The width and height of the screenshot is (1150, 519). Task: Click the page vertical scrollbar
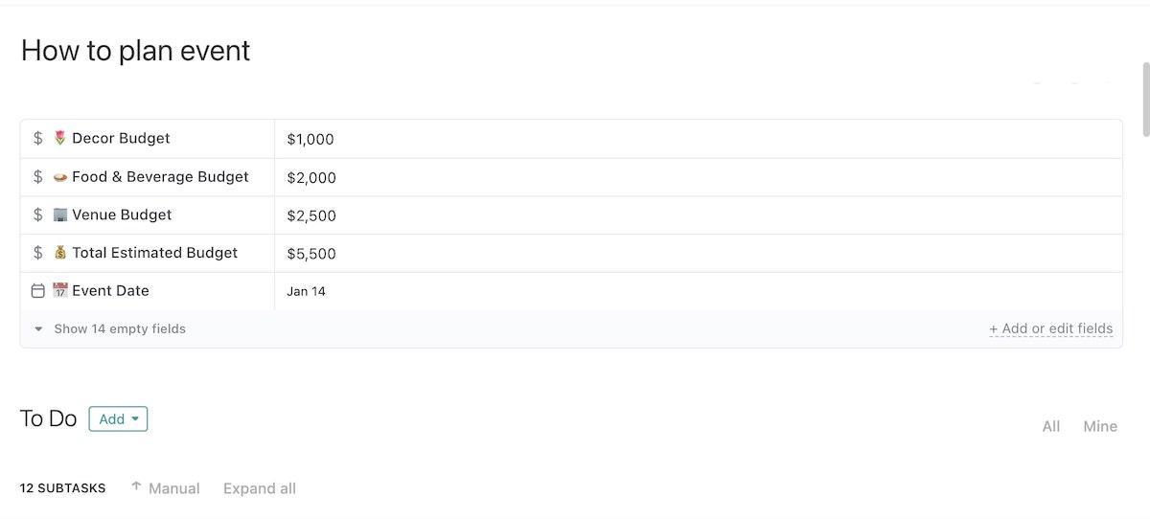click(x=1145, y=101)
